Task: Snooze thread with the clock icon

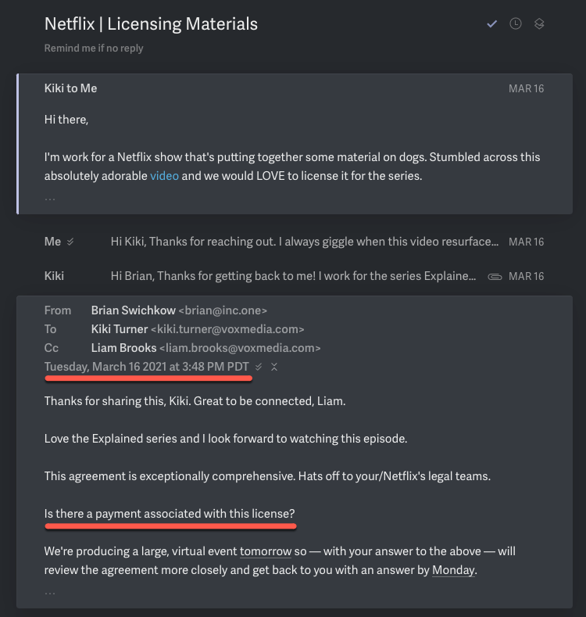Action: click(516, 24)
